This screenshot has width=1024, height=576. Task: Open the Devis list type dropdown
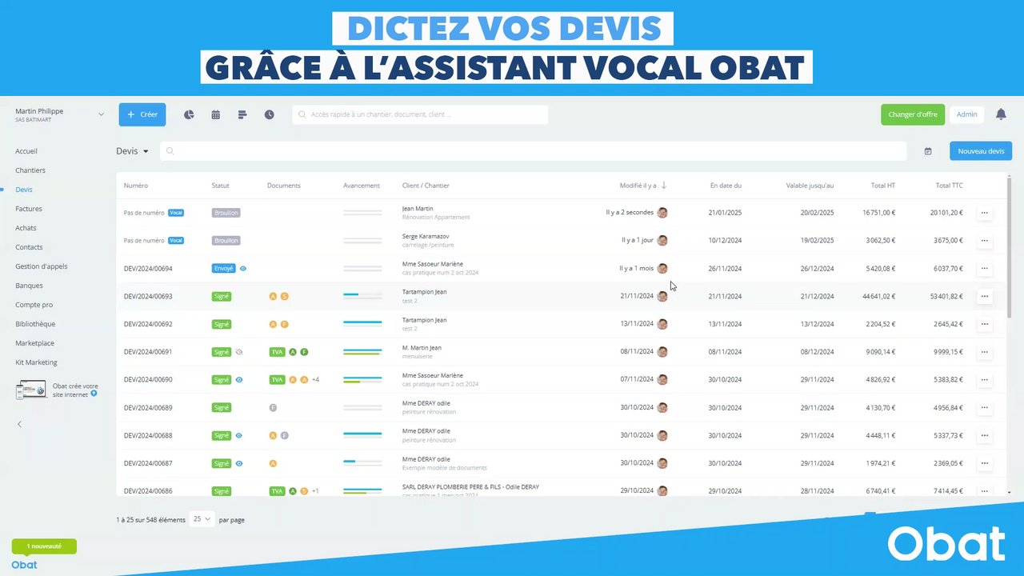coord(132,151)
